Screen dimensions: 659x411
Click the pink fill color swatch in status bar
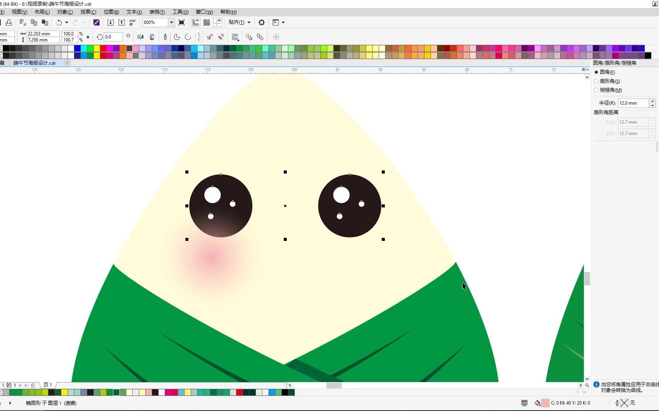tap(545, 403)
